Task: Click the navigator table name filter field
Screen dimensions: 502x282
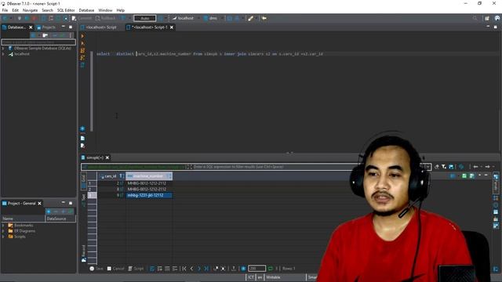Action: pos(38,42)
